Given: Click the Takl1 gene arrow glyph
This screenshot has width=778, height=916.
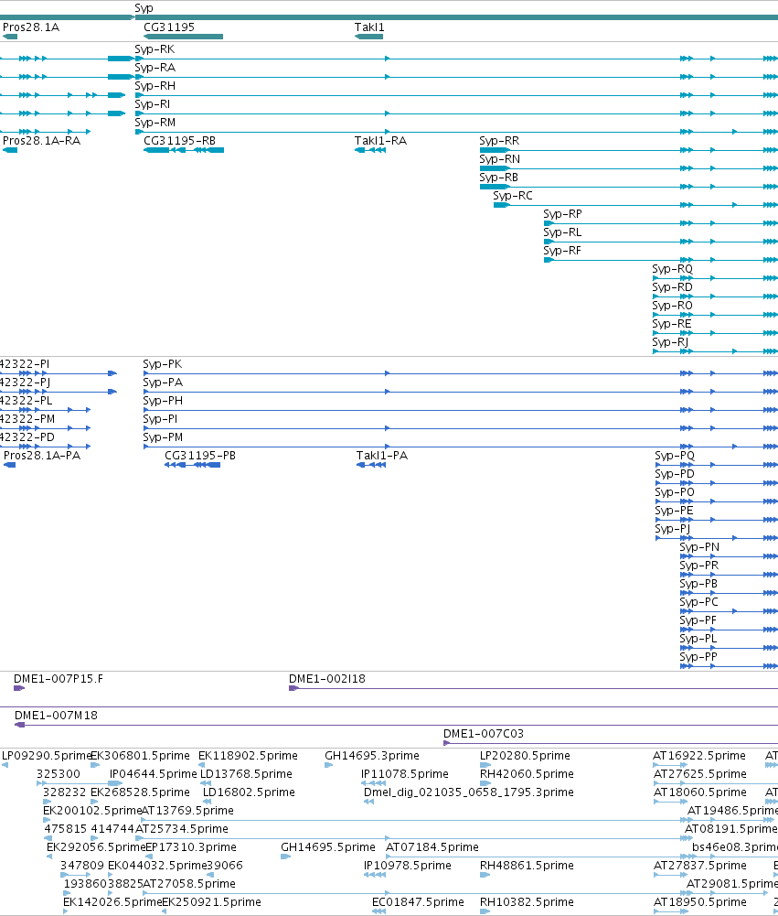Looking at the screenshot, I should 368,37.
